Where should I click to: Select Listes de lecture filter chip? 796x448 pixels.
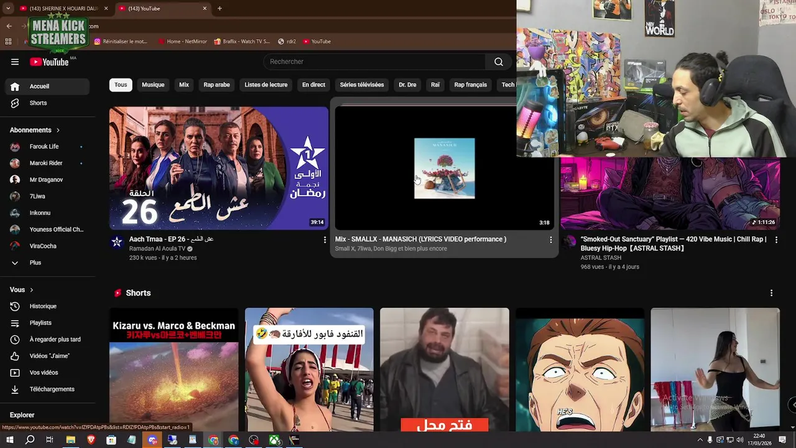[x=266, y=85]
